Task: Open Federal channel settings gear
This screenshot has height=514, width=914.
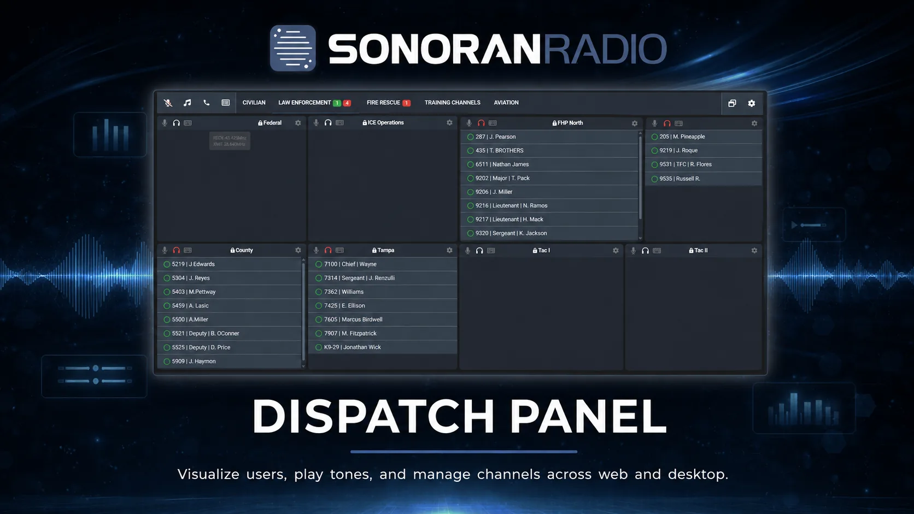Action: point(298,123)
